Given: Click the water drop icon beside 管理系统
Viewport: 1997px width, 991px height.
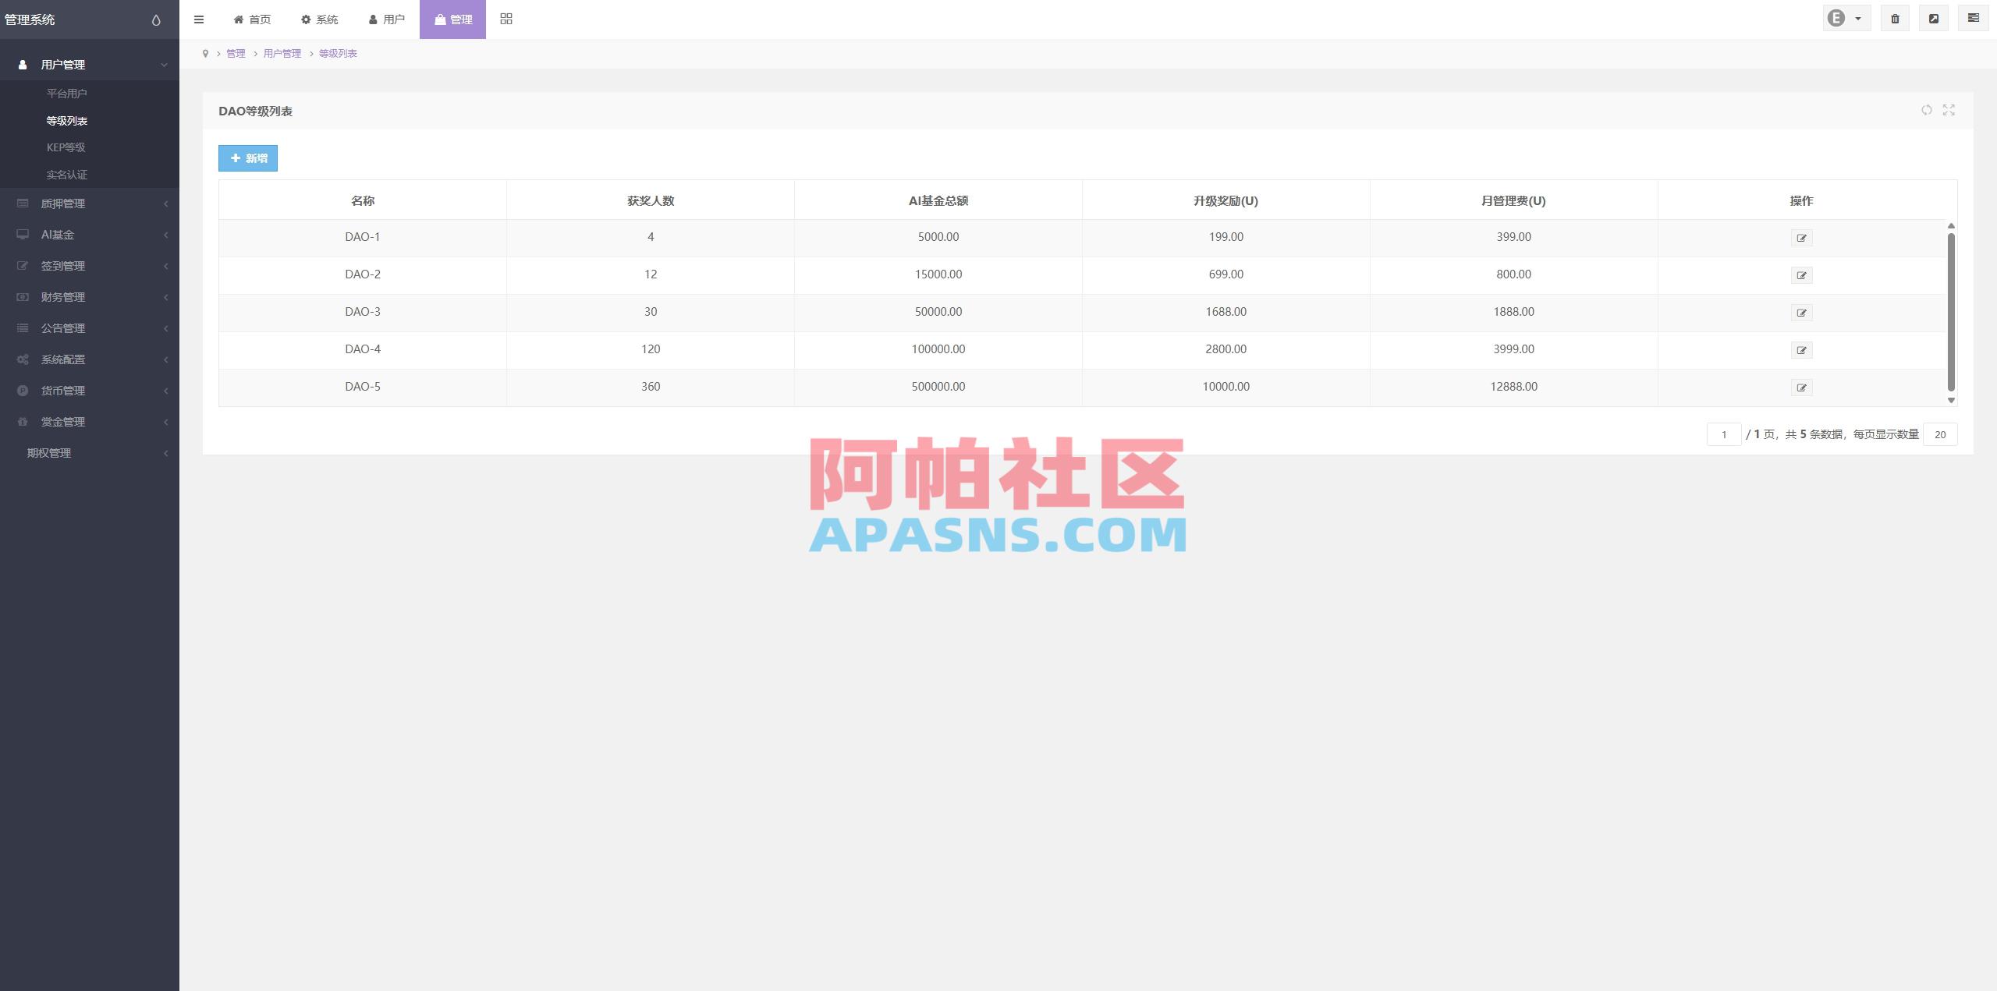Looking at the screenshot, I should pyautogui.click(x=156, y=19).
